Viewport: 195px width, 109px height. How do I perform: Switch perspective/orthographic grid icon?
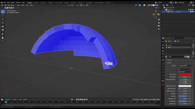coord(159,29)
